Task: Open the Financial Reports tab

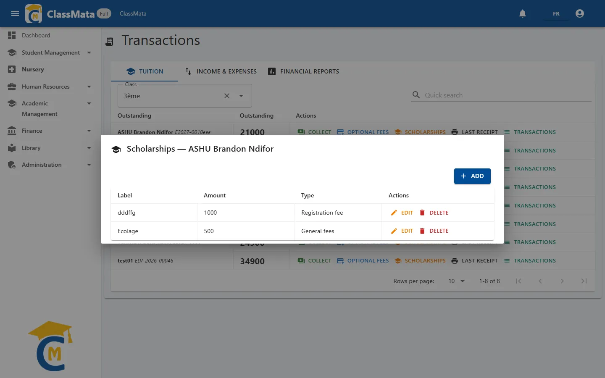Action: coord(304,71)
